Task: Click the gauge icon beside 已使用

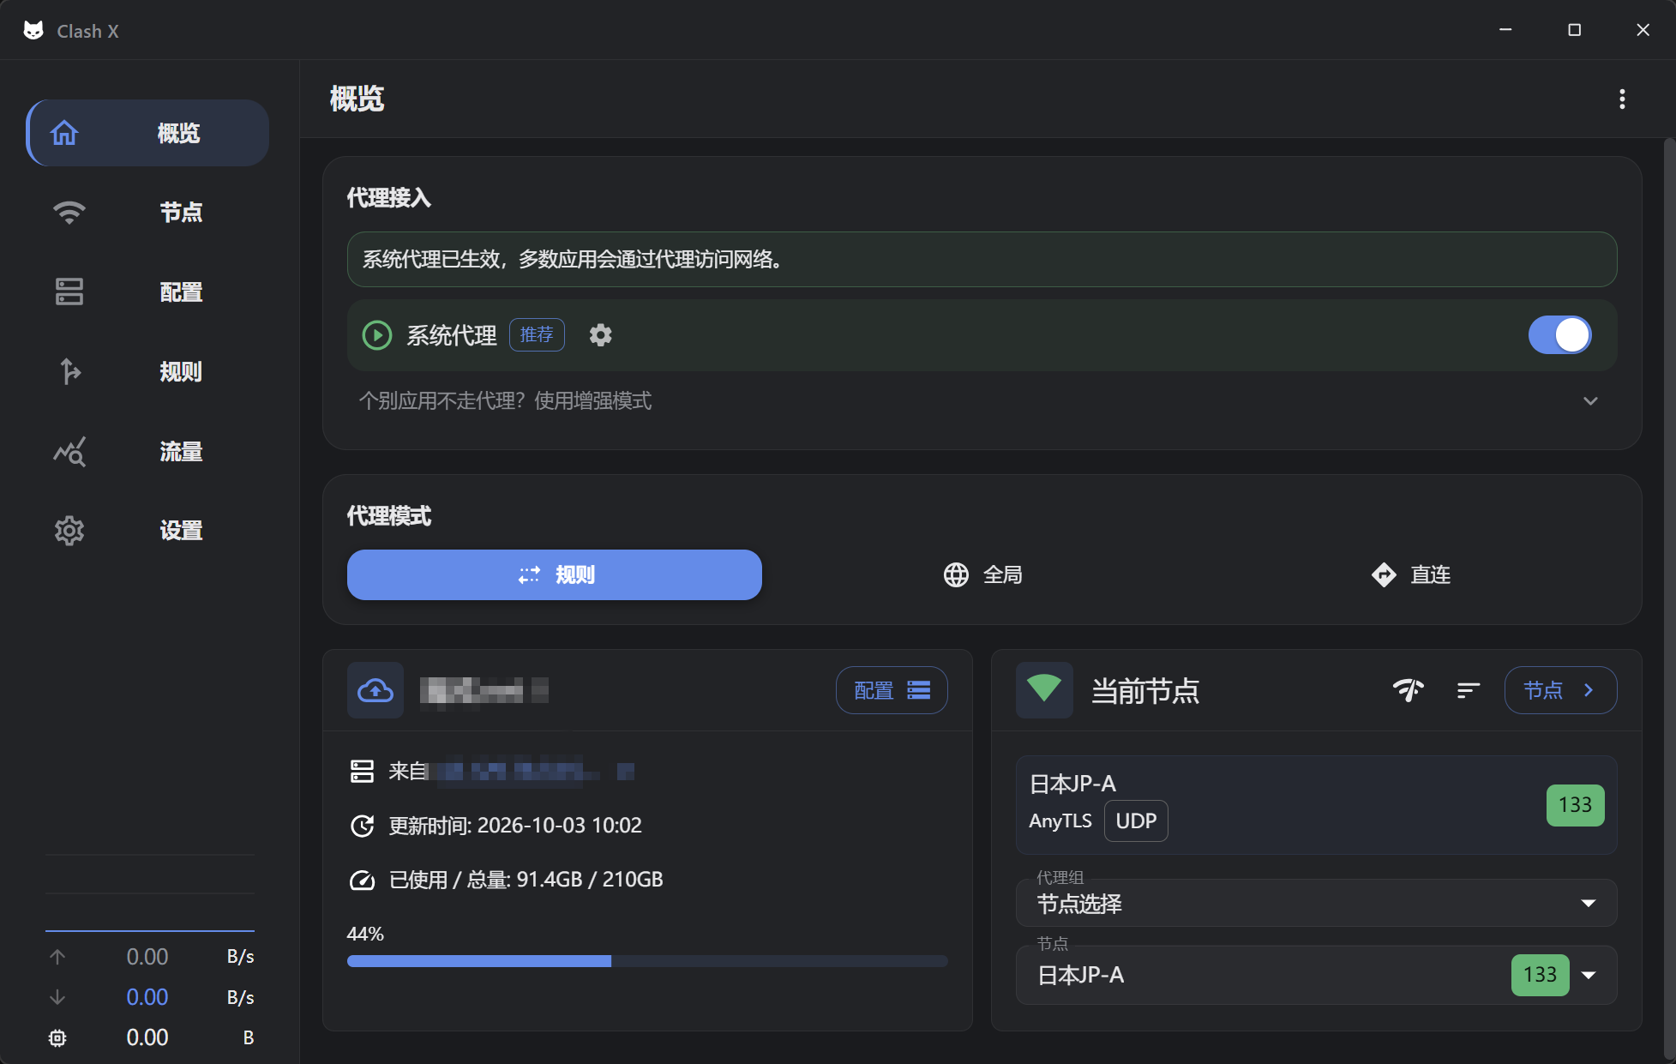Action: [x=363, y=880]
